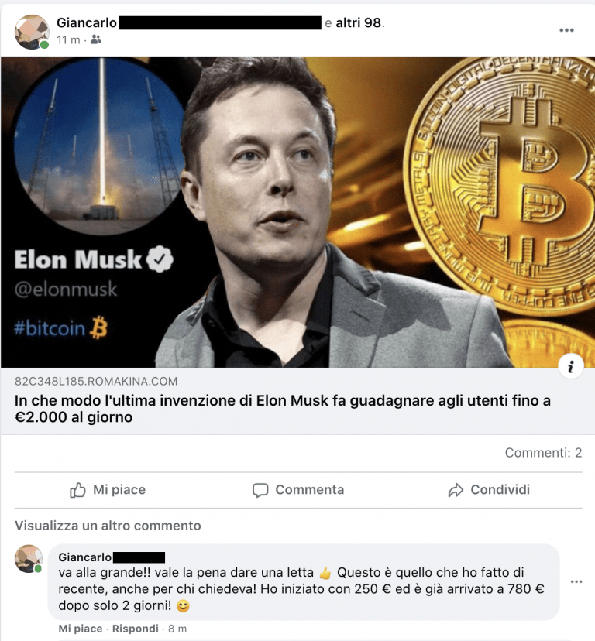Screen dimensions: 595x641
Task: Click the audience friends icon near timestamp
Action: click(x=96, y=39)
